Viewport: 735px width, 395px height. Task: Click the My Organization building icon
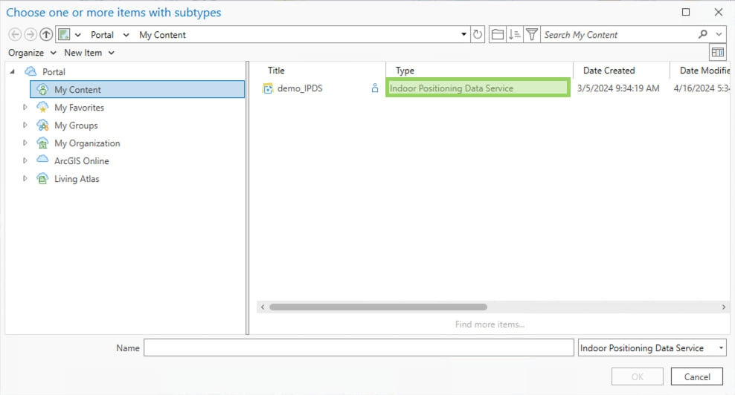point(42,143)
